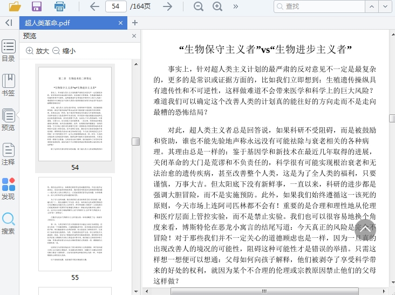Zoom out using toolbar magnifier minus

199,6
